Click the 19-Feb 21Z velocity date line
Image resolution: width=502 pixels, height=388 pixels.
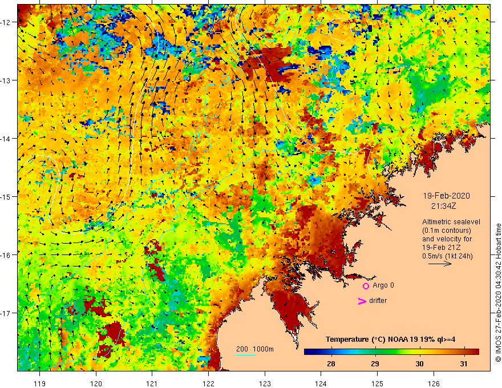coord(443,248)
